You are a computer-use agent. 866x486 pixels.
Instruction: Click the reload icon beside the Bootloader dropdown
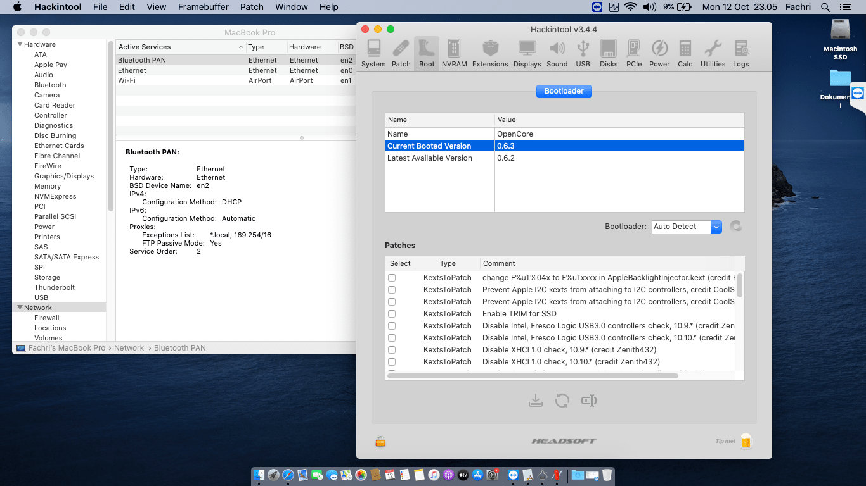pyautogui.click(x=735, y=226)
